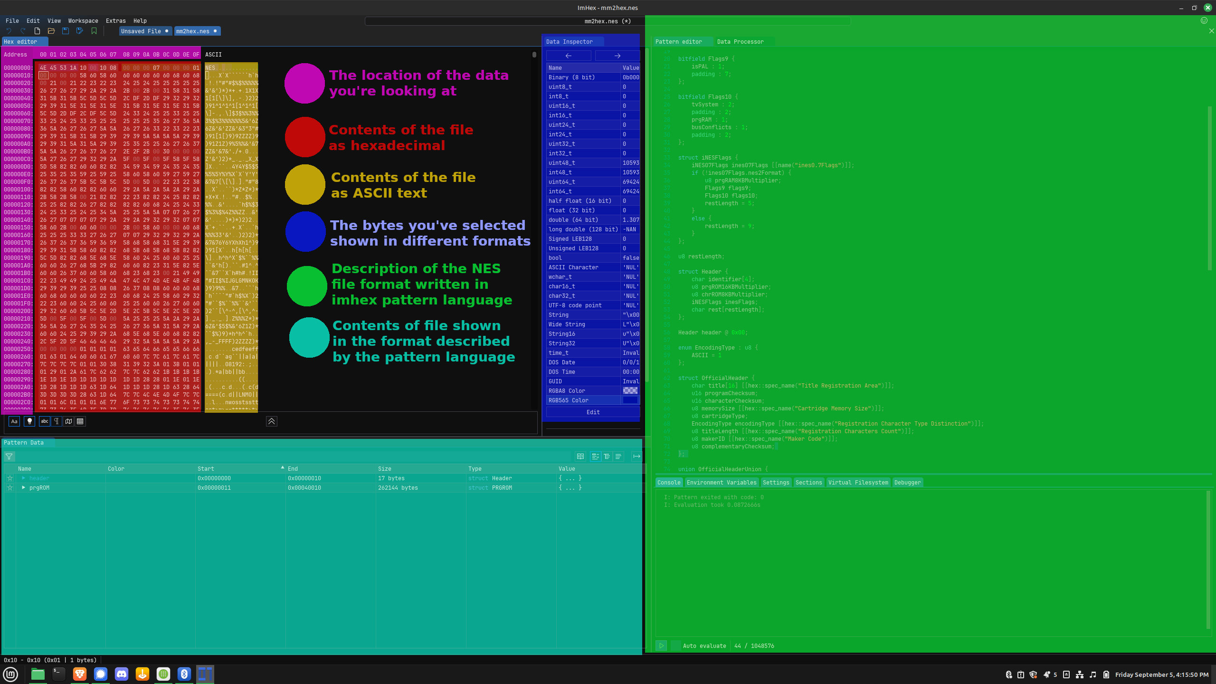Screen dimensions: 1216x684
Task: Click the Redo arrow in the toolbar
Action: 23,31
